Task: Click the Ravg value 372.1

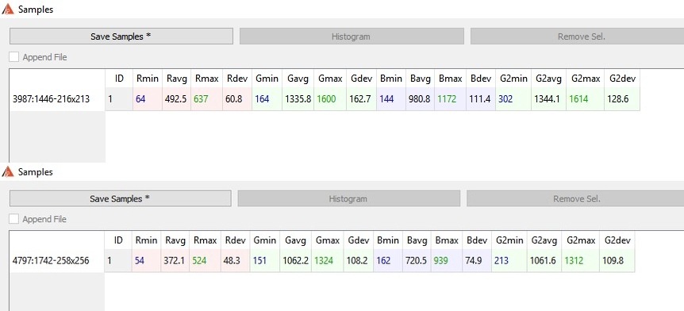Action: [x=175, y=261]
